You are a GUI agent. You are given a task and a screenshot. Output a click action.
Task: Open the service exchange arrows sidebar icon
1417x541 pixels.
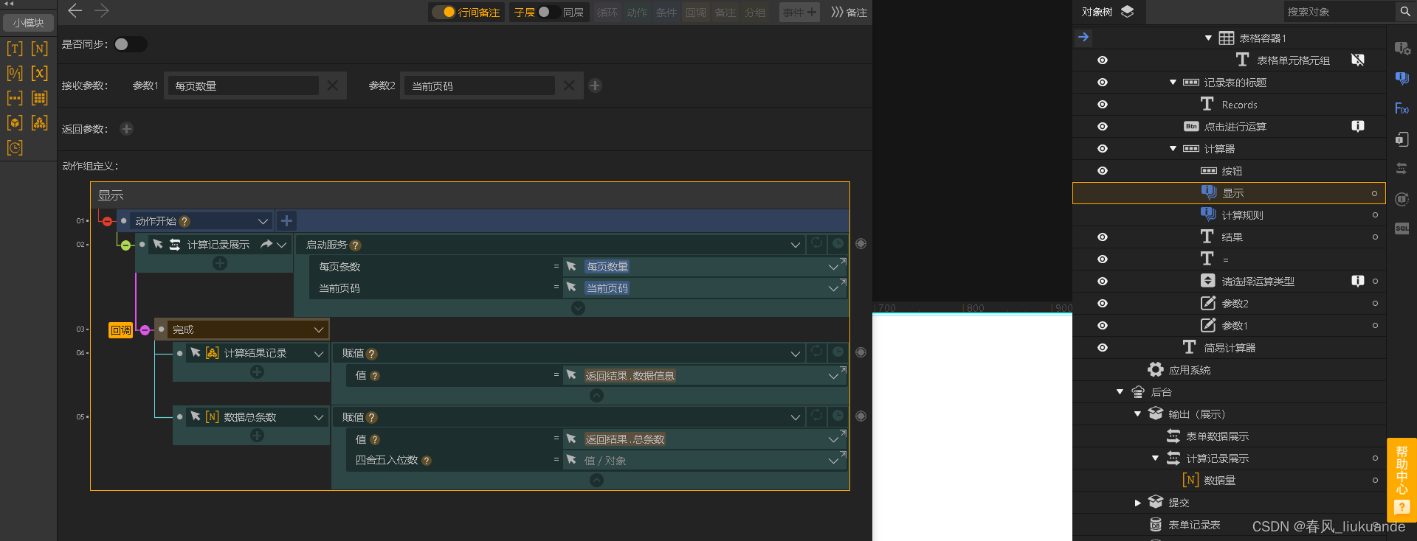[1402, 169]
